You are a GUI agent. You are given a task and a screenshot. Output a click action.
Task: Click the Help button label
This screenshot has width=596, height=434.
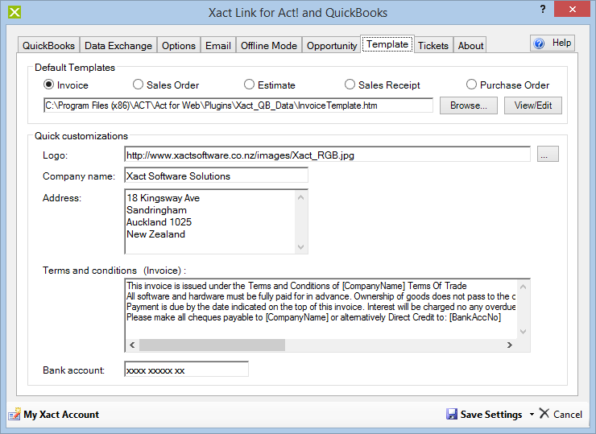[x=561, y=43]
